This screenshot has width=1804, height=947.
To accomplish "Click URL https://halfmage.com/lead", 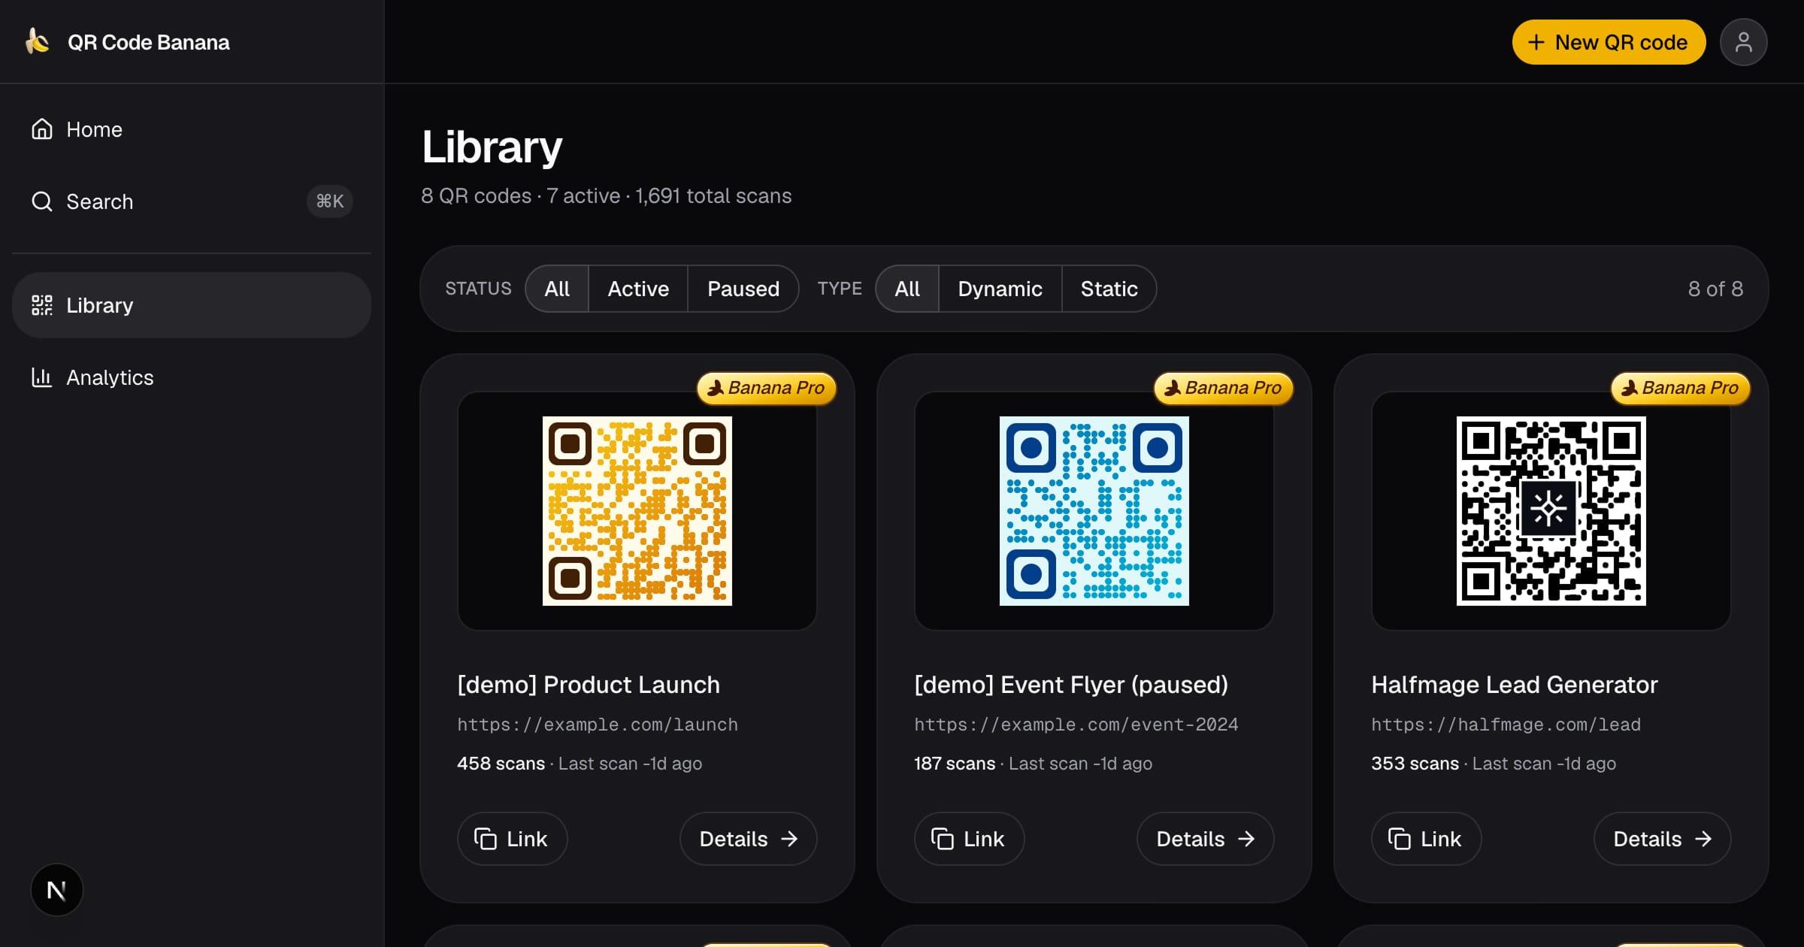I will click(1506, 725).
